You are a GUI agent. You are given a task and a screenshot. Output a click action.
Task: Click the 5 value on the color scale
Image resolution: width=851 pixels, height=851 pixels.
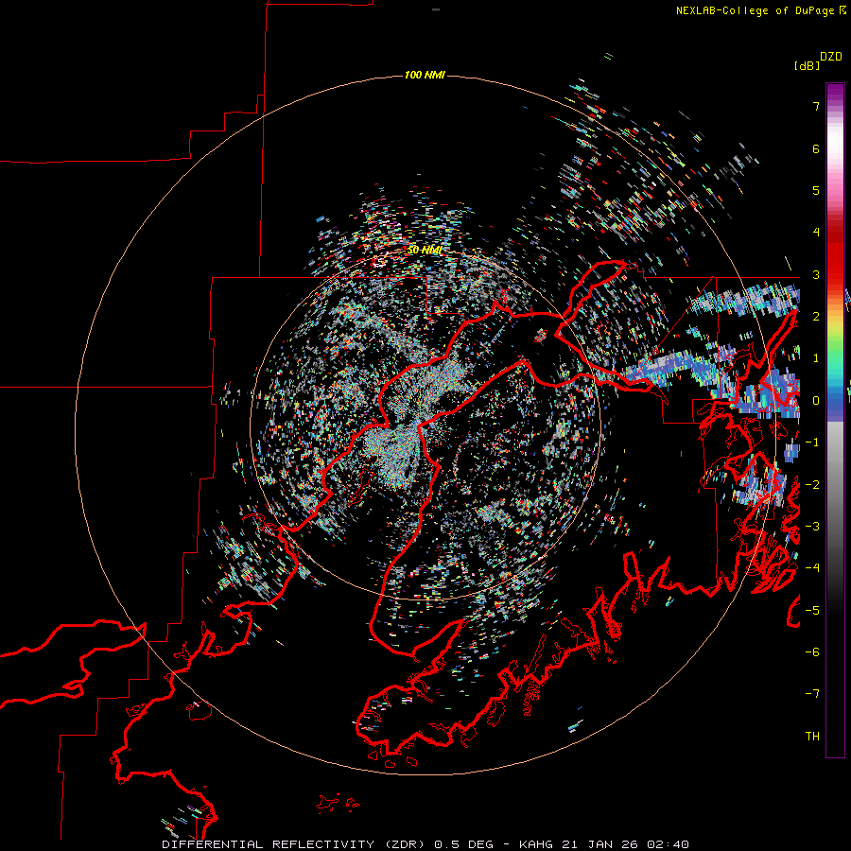coord(816,190)
